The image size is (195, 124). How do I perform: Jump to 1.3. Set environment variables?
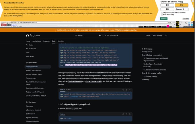click(x=155, y=70)
